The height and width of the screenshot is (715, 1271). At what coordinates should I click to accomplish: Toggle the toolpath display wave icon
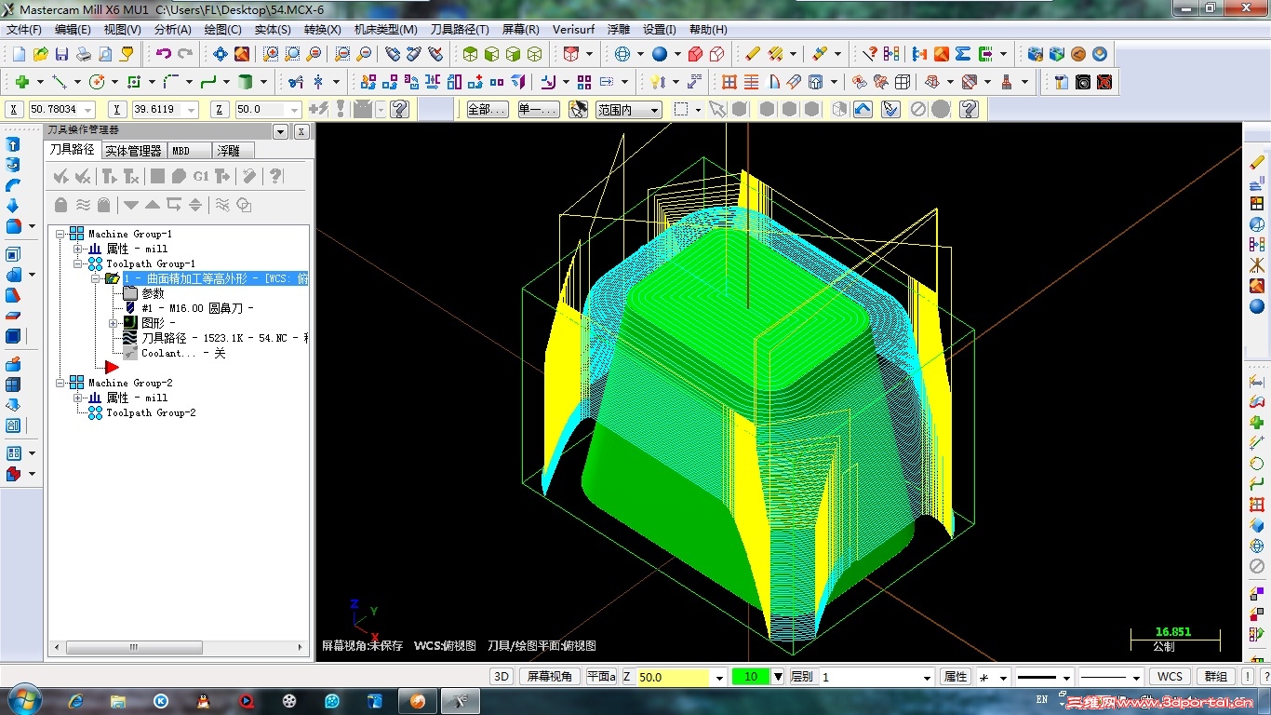[83, 205]
